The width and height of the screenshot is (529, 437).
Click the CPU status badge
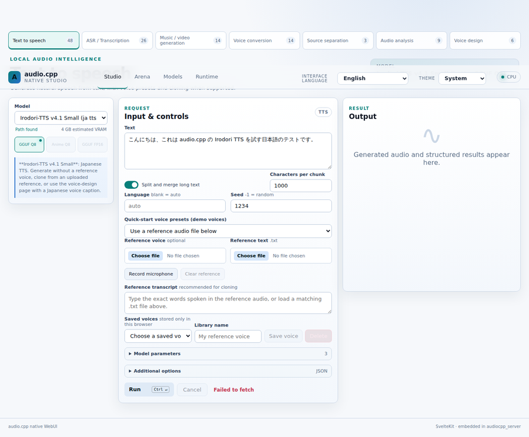[x=508, y=77]
